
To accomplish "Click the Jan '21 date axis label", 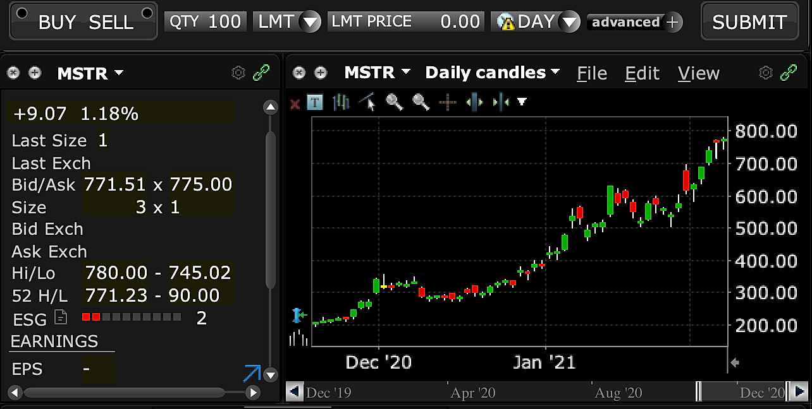I will coord(544,362).
